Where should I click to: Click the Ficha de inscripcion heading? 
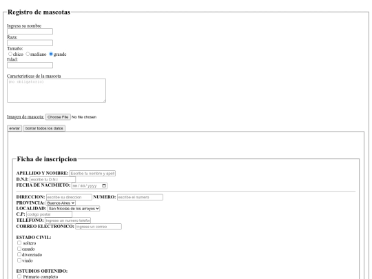tap(47, 159)
